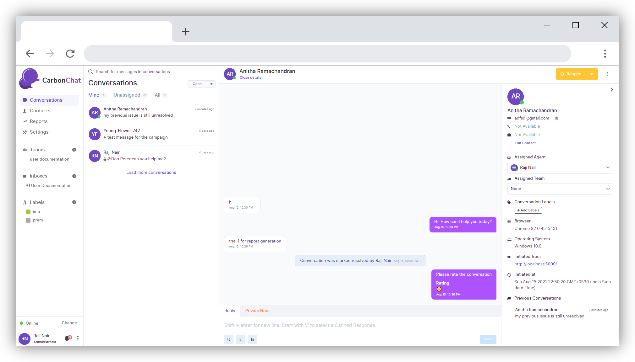The image size is (635, 362).
Task: Click the quote format icon in reply toolbar
Action: [252, 339]
